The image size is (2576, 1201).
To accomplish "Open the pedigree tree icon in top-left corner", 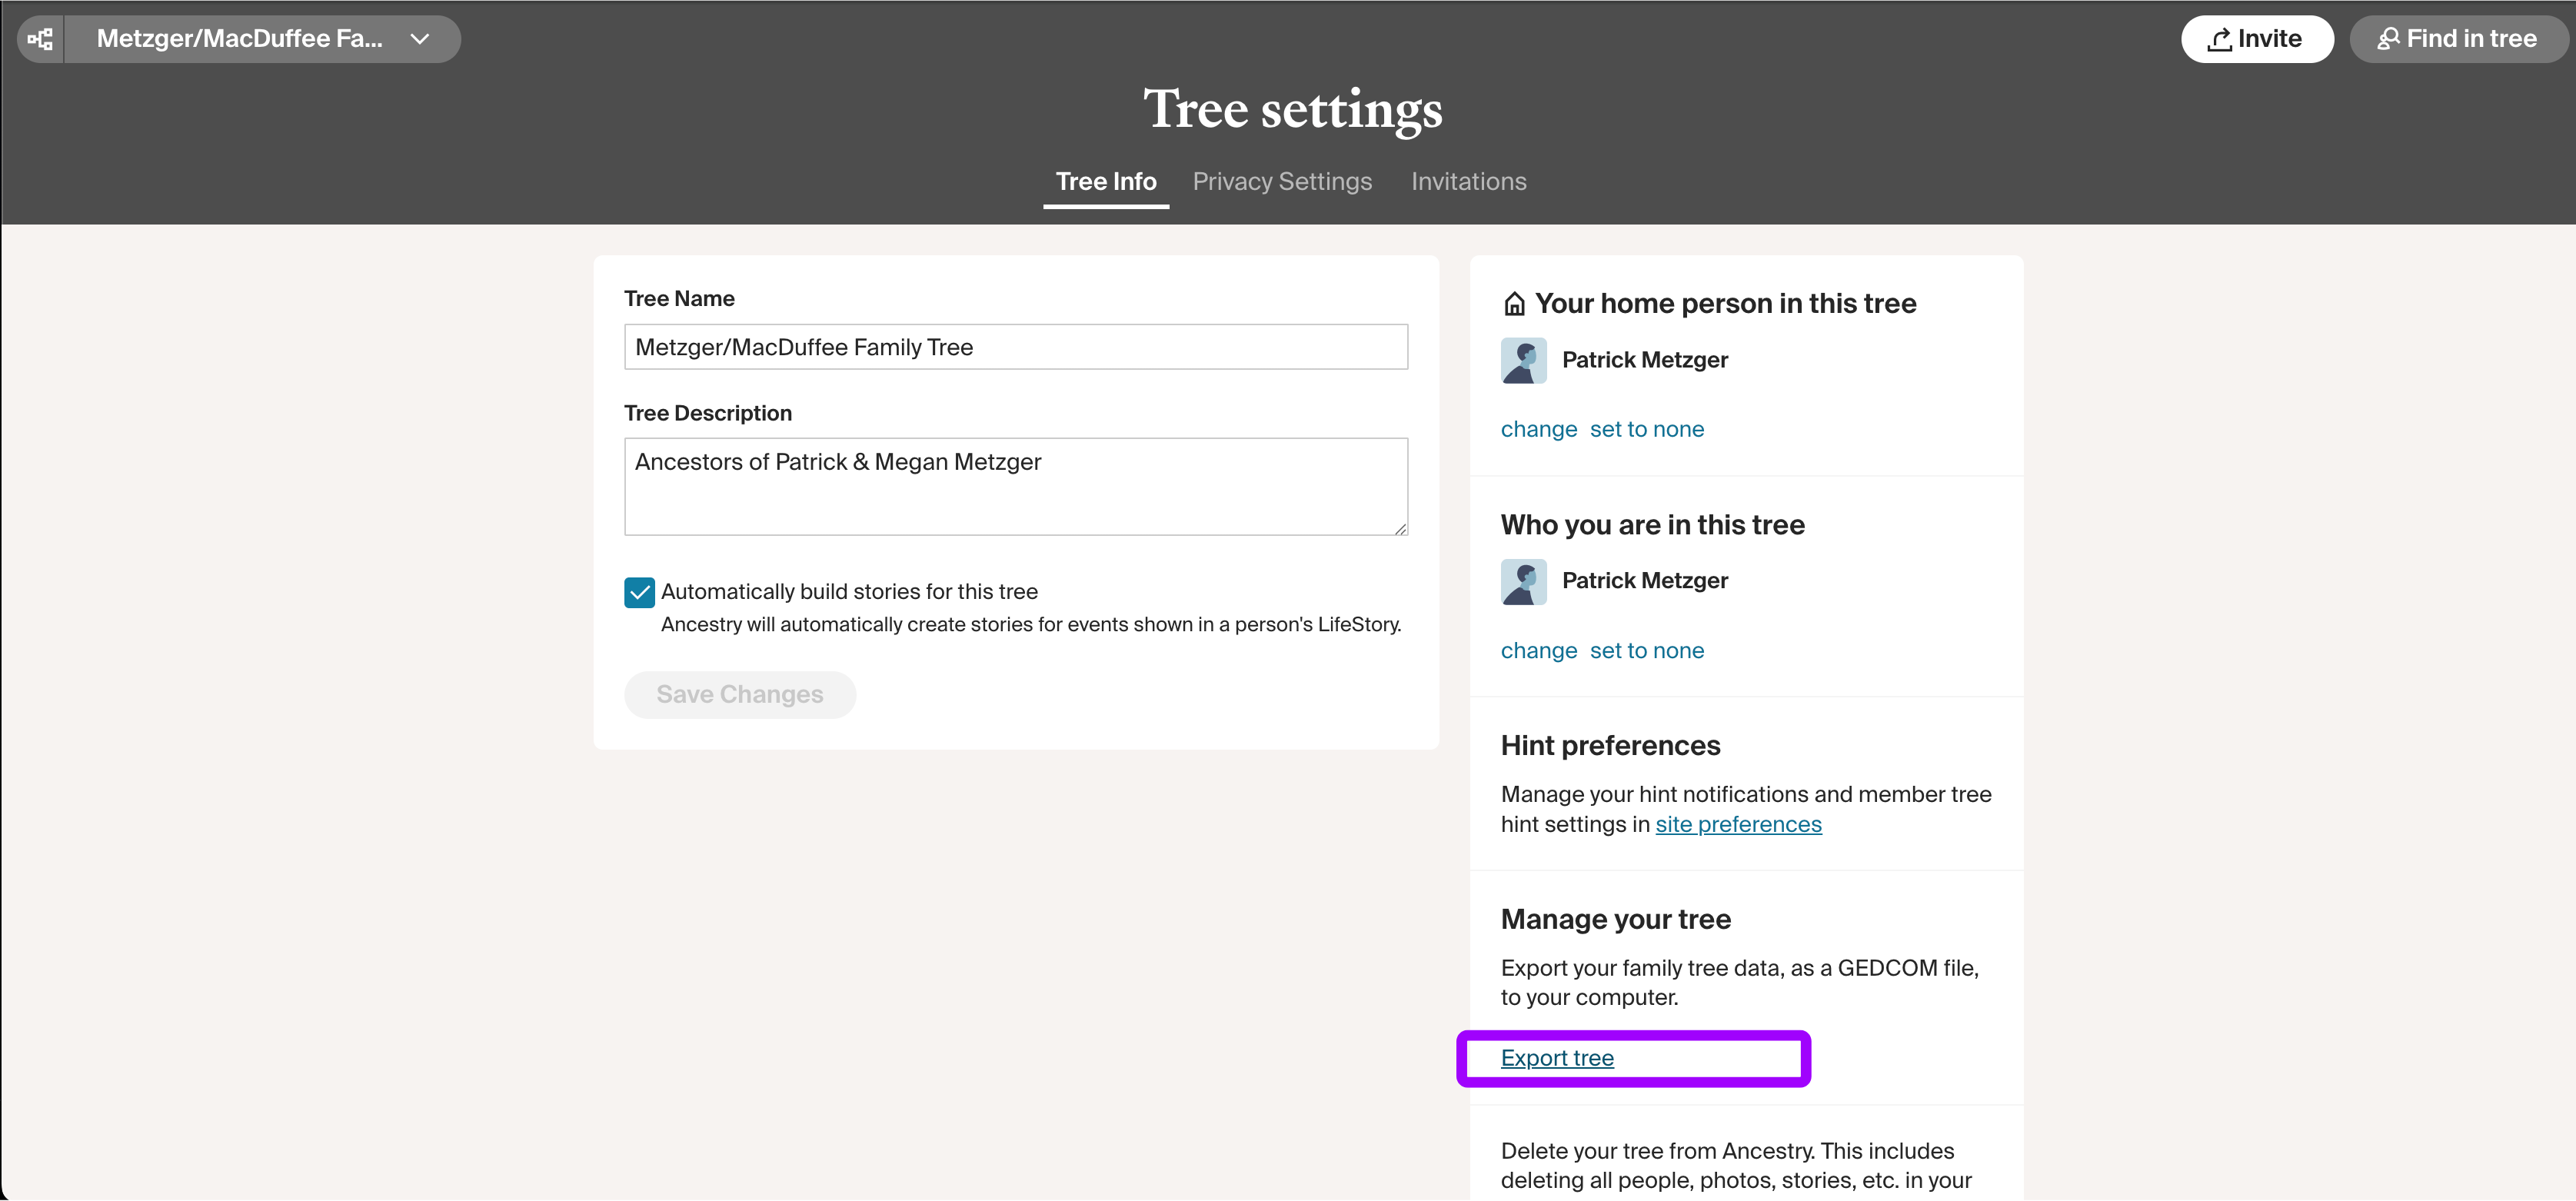I will pyautogui.click(x=40, y=39).
